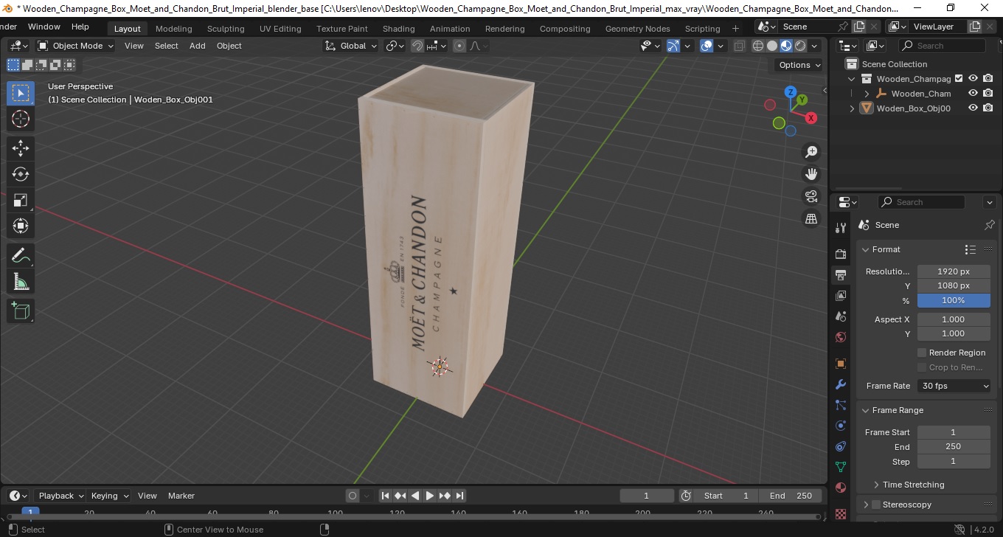Open the Object properties tab
Screen dimensions: 1003x537
840,364
